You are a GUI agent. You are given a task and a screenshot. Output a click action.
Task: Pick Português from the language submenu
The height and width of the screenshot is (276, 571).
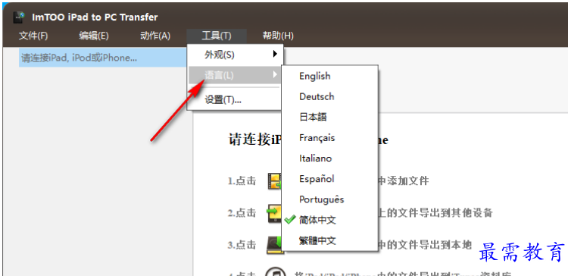point(330,199)
